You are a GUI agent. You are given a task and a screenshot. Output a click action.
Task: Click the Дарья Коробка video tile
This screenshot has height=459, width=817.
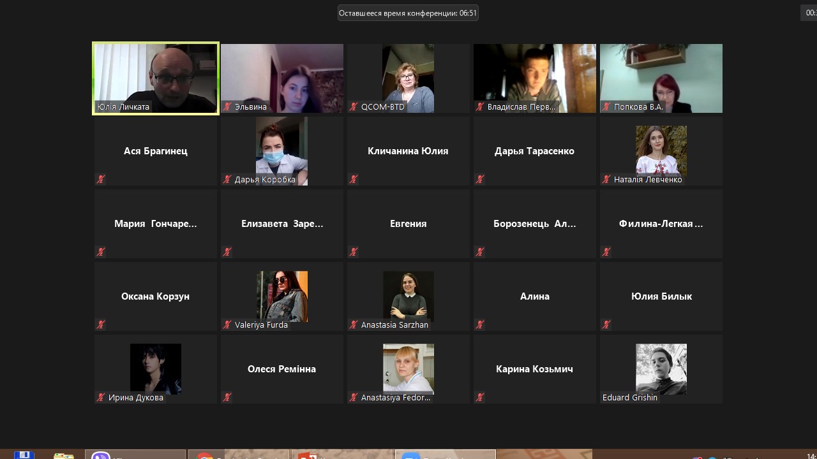pos(281,150)
